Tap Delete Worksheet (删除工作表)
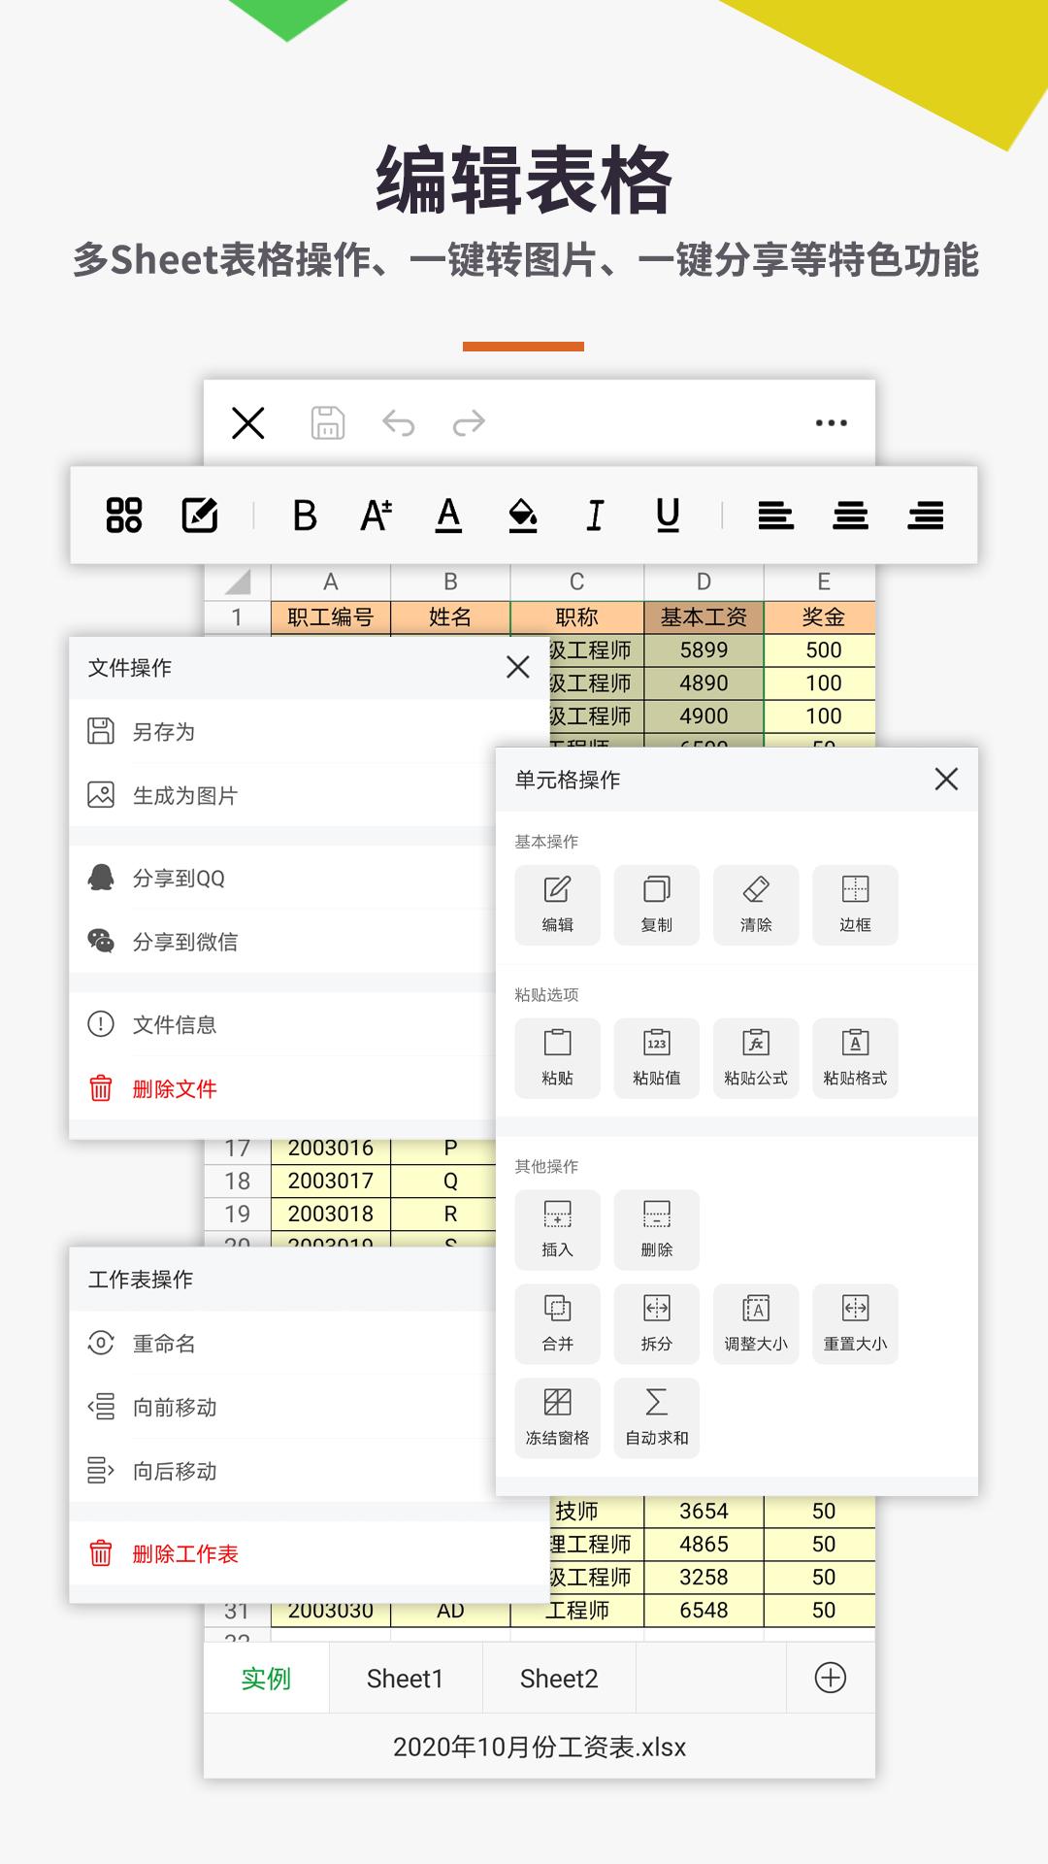This screenshot has height=1864, width=1048. pyautogui.click(x=184, y=1554)
